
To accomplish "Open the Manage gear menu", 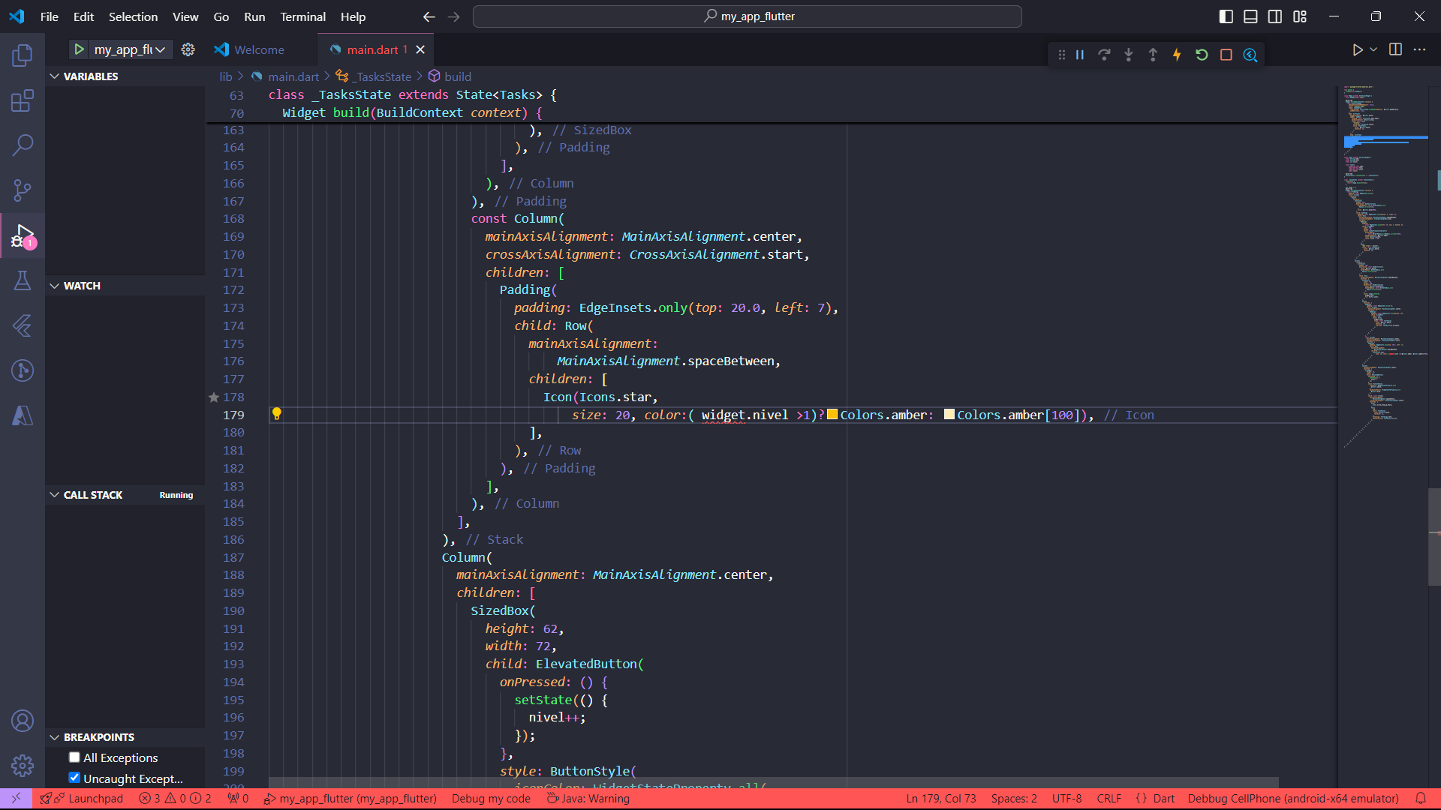I will (x=23, y=766).
